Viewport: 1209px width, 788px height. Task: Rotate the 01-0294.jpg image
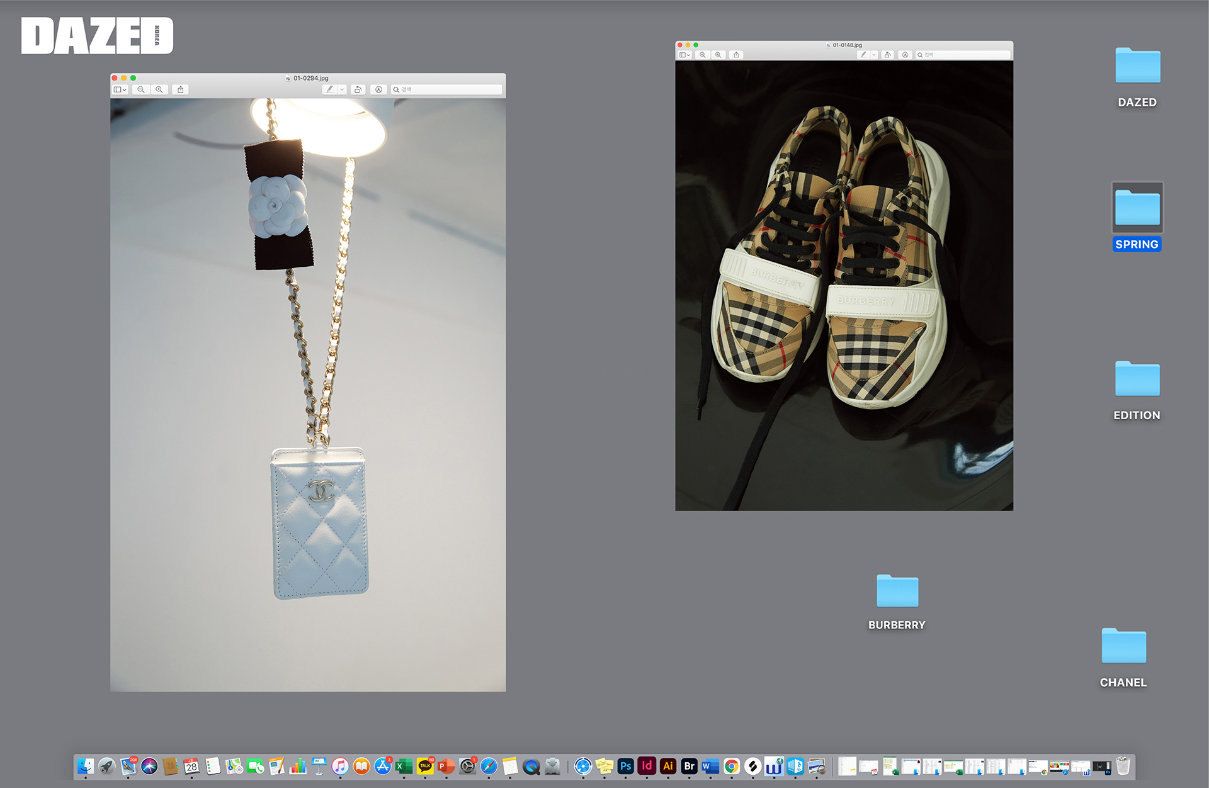(358, 90)
